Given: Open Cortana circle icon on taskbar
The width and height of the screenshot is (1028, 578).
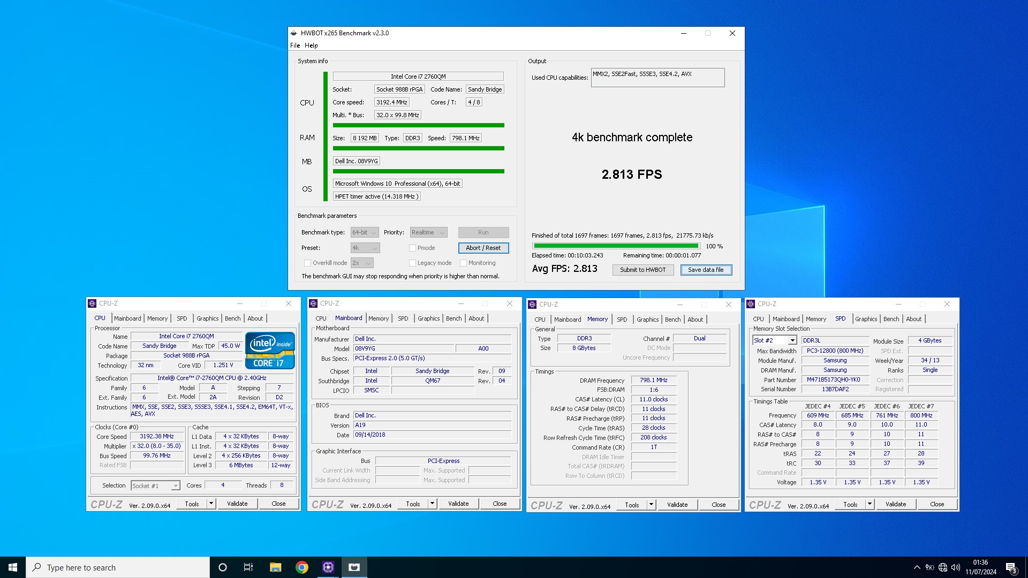Looking at the screenshot, I should (223, 567).
